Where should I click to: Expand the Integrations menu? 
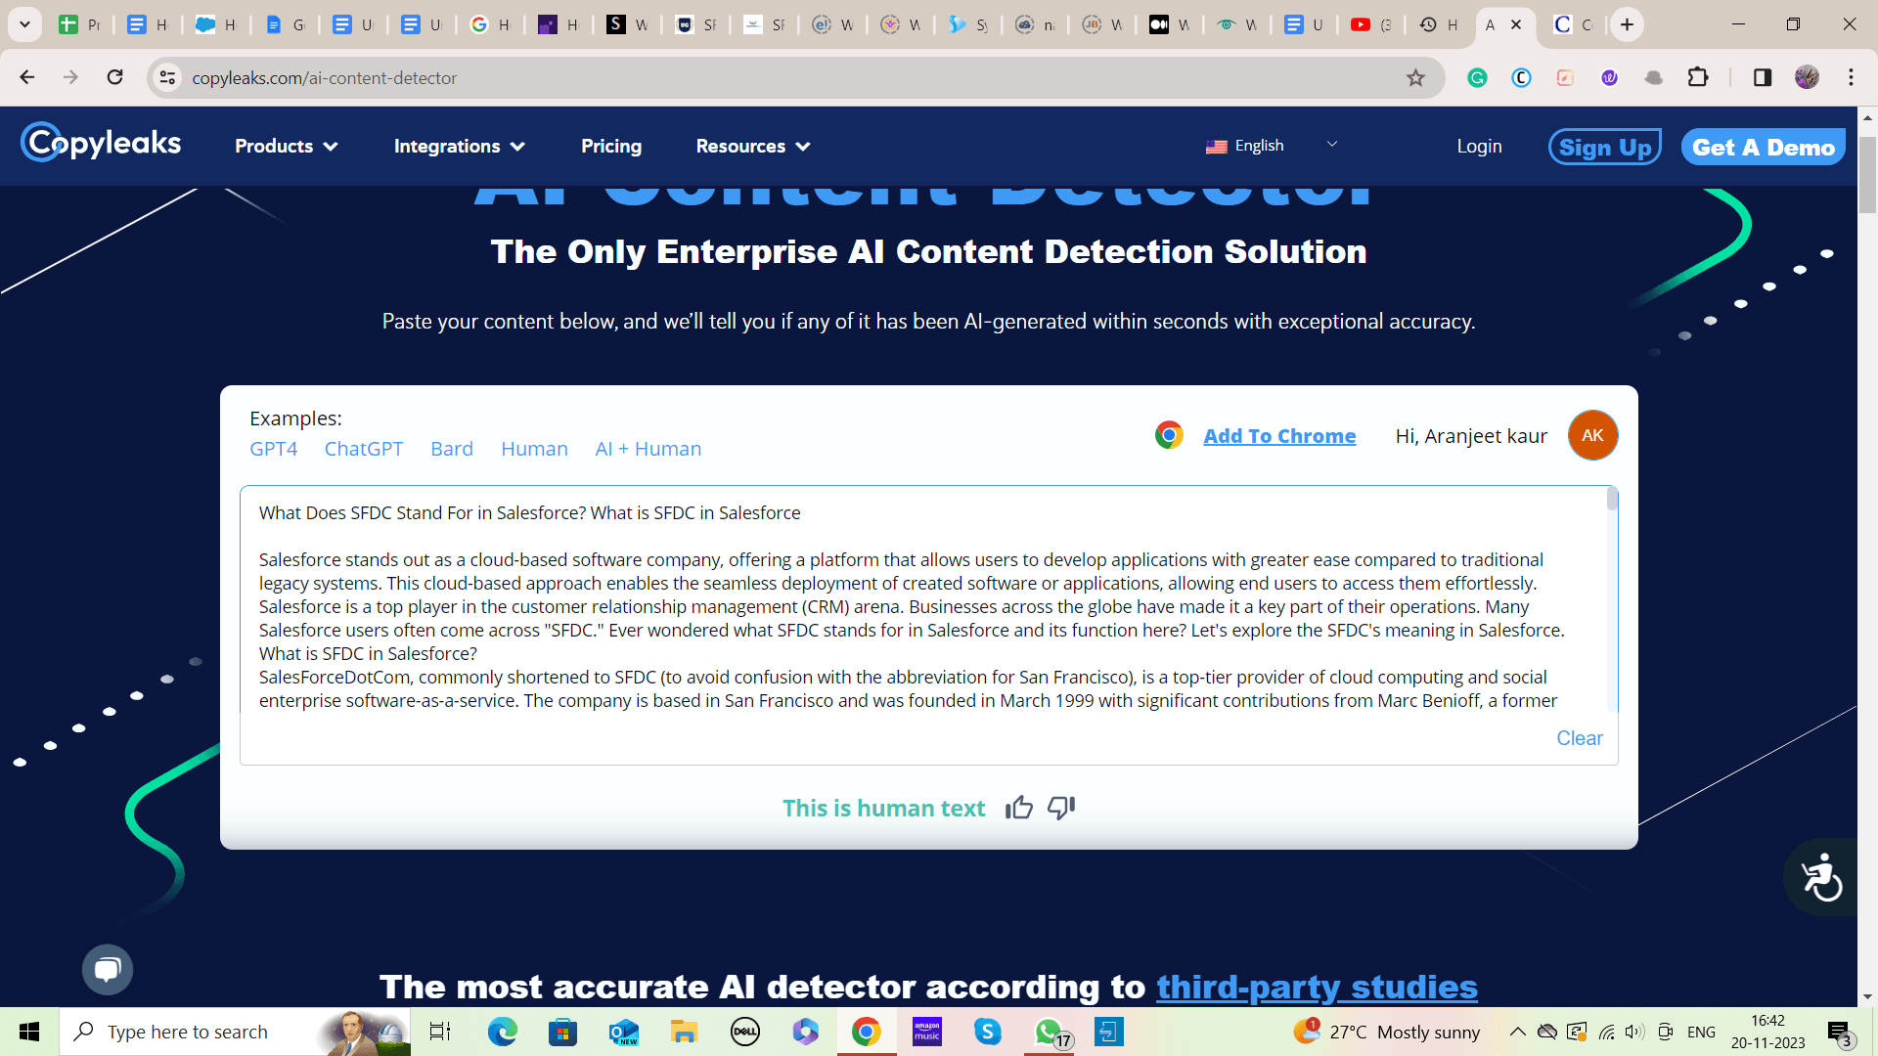click(459, 146)
